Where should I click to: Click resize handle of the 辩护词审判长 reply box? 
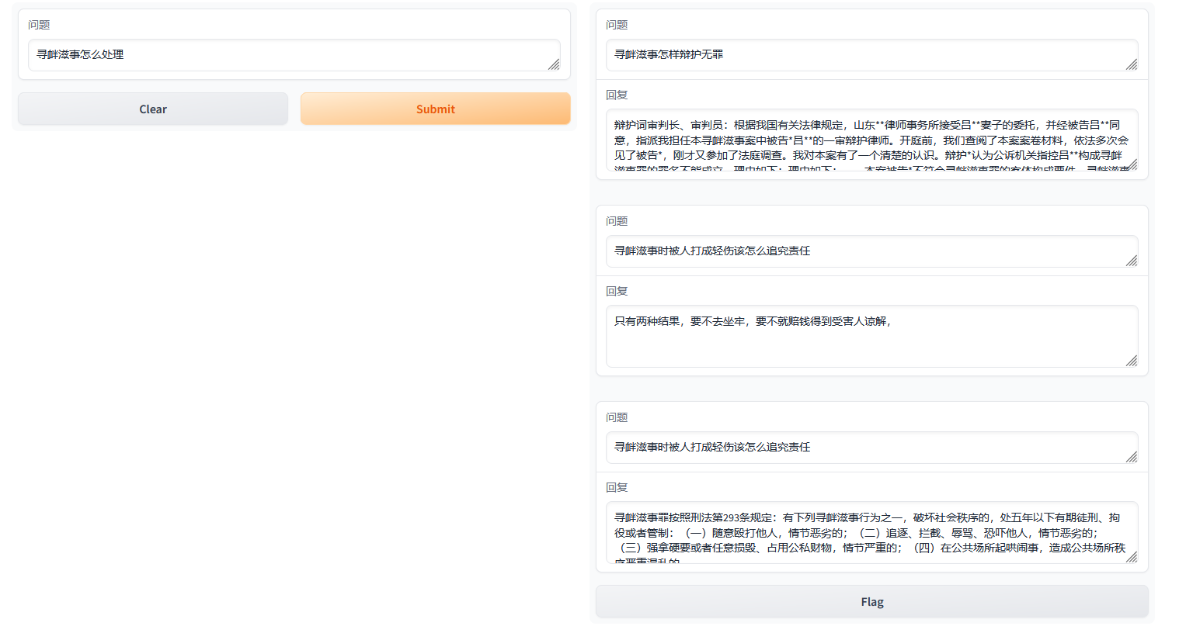coord(1132,164)
